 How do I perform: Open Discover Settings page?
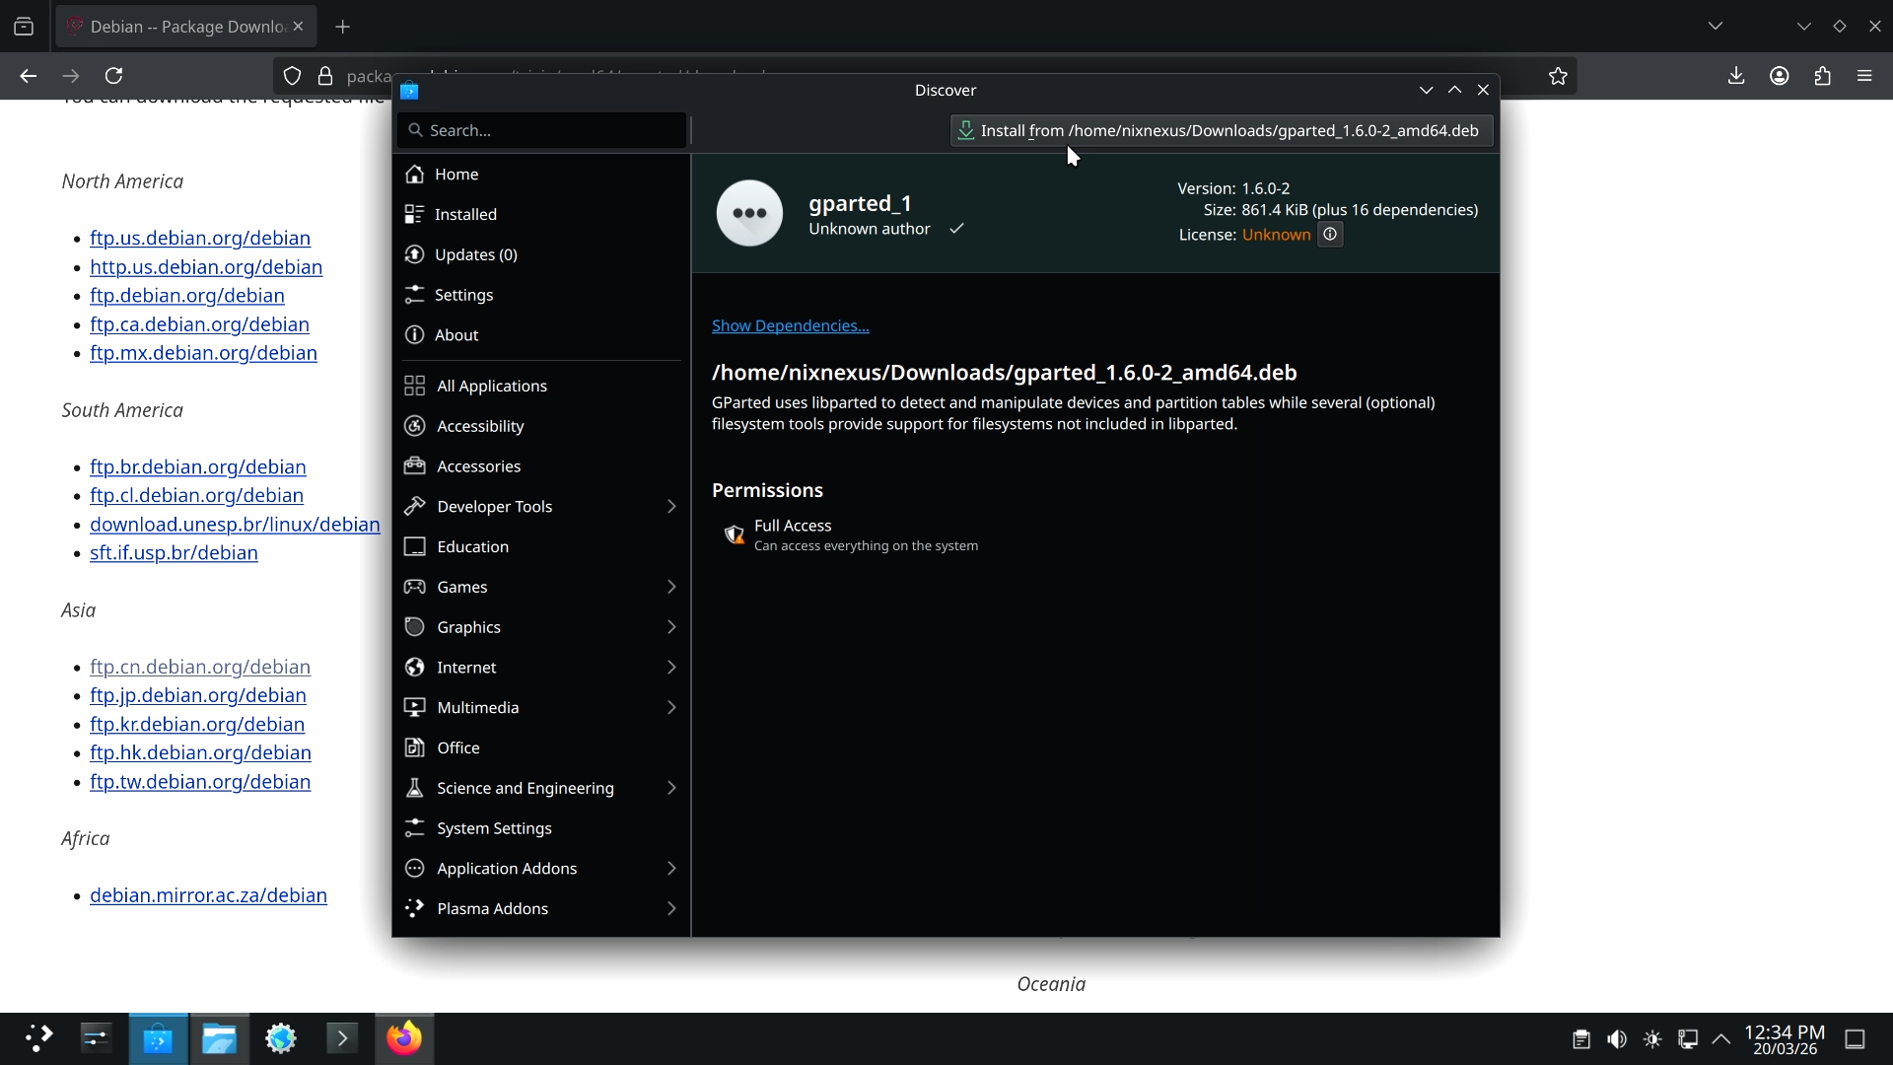(x=541, y=295)
